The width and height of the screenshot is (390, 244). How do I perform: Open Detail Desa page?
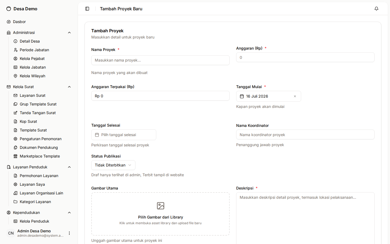(x=42, y=41)
